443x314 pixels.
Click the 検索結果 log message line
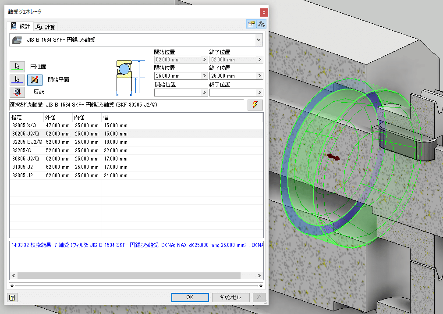[137, 245]
